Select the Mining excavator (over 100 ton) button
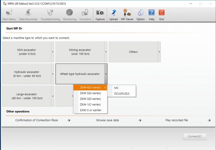The height and width of the screenshot is (150, 216). pos(80,52)
